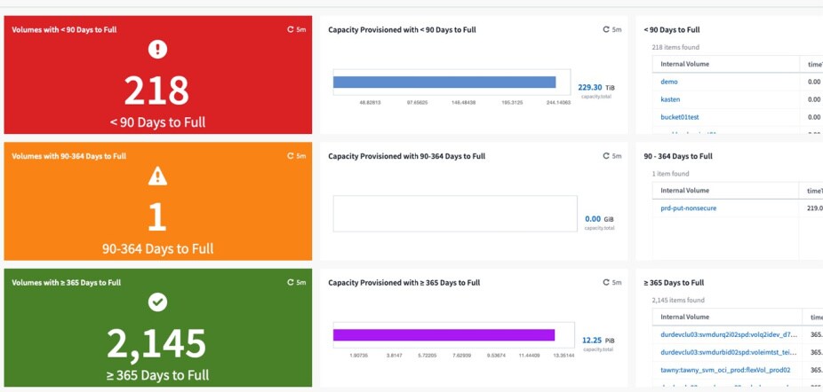Viewport: 823px width, 392px height.
Task: Click the green tile checkmark icon
Action: 157,302
